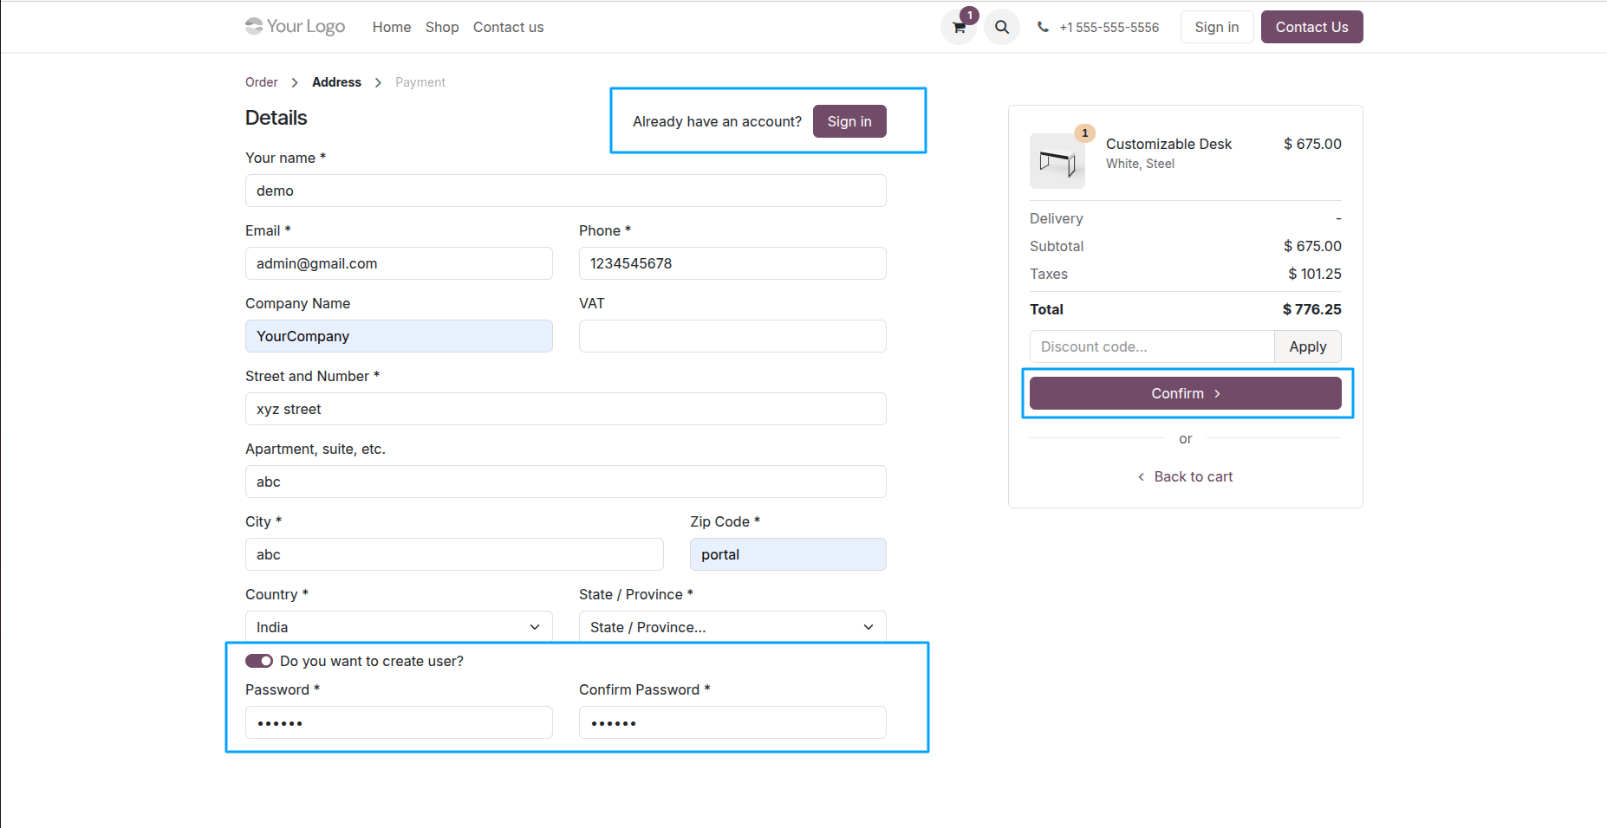Edit the Street and Number field
The width and height of the screenshot is (1607, 828).
566,409
